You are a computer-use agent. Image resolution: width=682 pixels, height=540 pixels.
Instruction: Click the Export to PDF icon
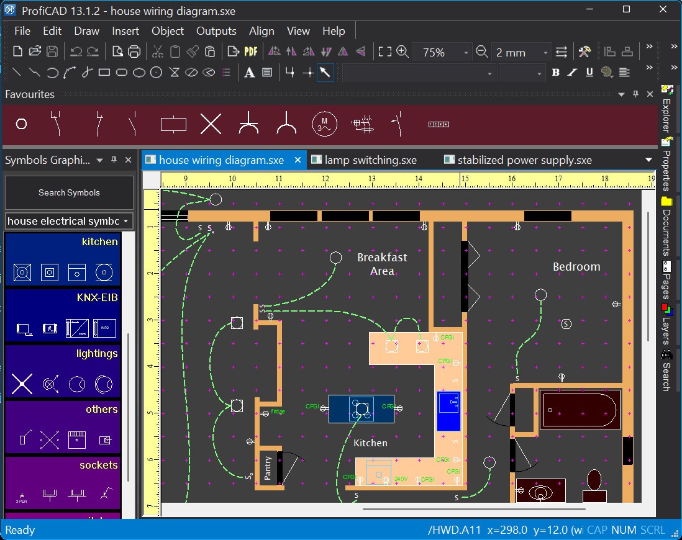pyautogui.click(x=251, y=52)
